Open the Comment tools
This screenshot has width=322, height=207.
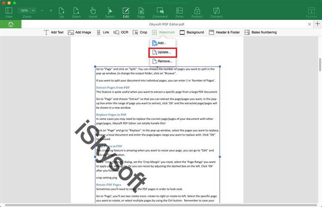(160, 12)
